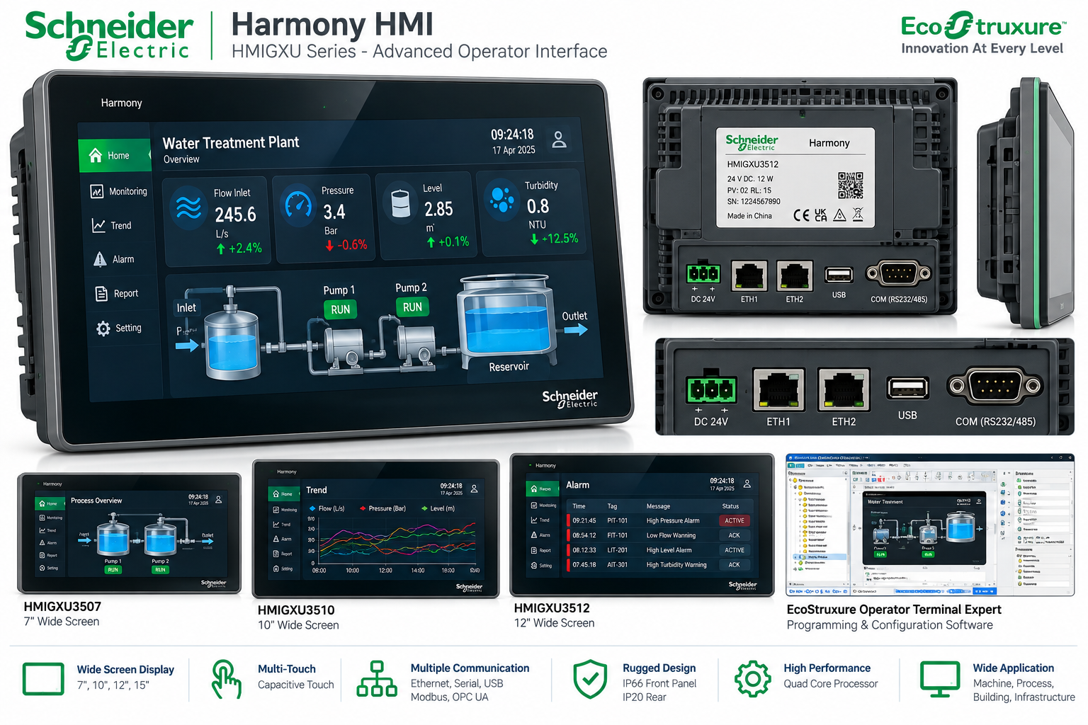
Task: Click the side-profile view of the HMI panel
Action: (x=1026, y=203)
